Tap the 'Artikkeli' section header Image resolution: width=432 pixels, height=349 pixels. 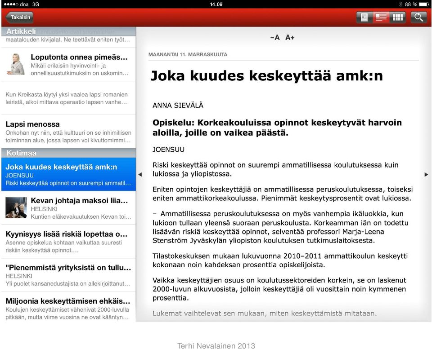click(68, 31)
